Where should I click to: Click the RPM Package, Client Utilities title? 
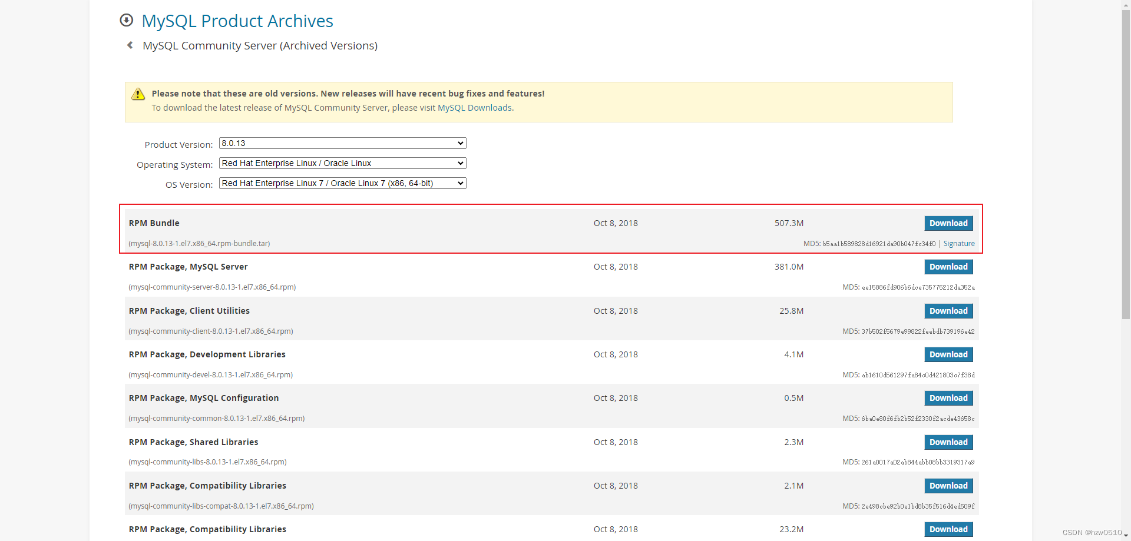point(189,311)
